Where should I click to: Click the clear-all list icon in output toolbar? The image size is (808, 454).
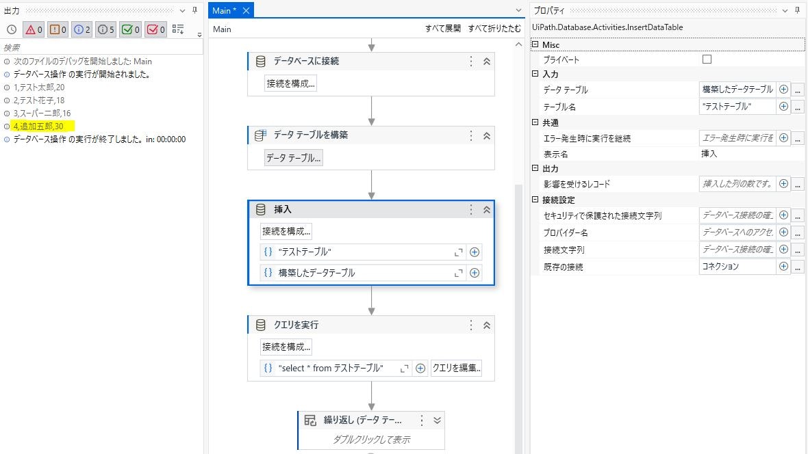pyautogui.click(x=178, y=29)
